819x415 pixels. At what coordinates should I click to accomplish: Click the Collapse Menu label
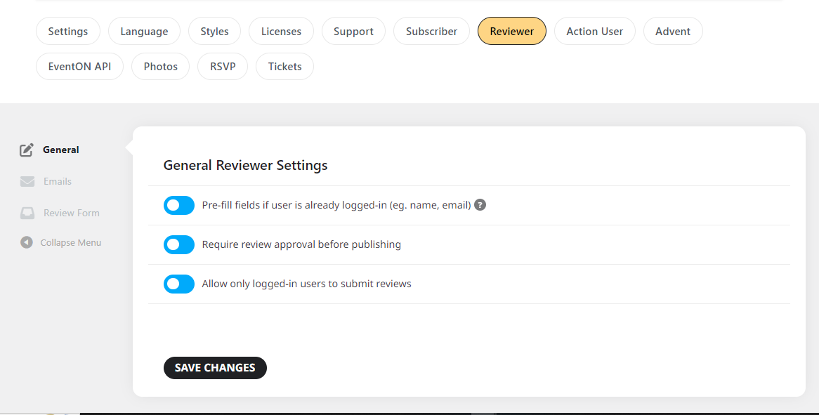pyautogui.click(x=70, y=243)
